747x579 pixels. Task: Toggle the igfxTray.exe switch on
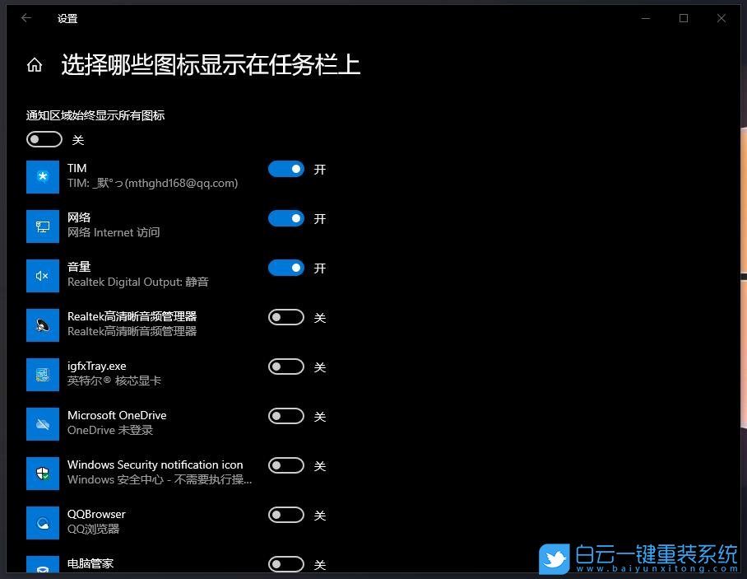[285, 367]
